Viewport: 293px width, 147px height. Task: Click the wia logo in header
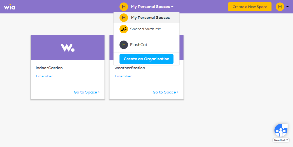tap(10, 7)
